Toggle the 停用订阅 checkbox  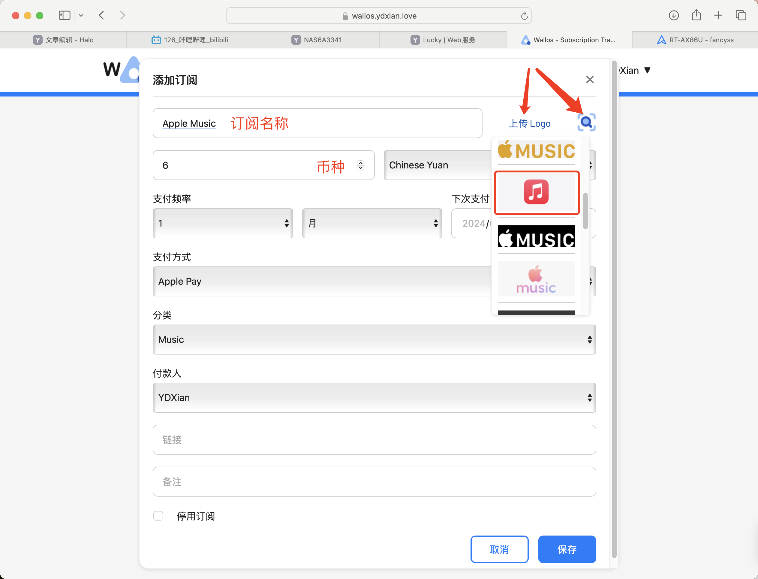[x=158, y=516]
